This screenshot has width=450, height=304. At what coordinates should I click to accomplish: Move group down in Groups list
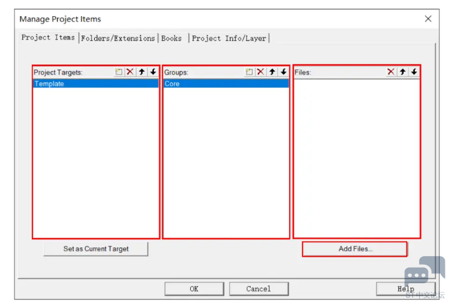tap(283, 72)
